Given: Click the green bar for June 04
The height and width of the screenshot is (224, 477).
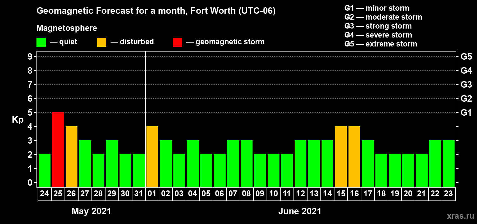Looking at the screenshot, I should pos(193,164).
